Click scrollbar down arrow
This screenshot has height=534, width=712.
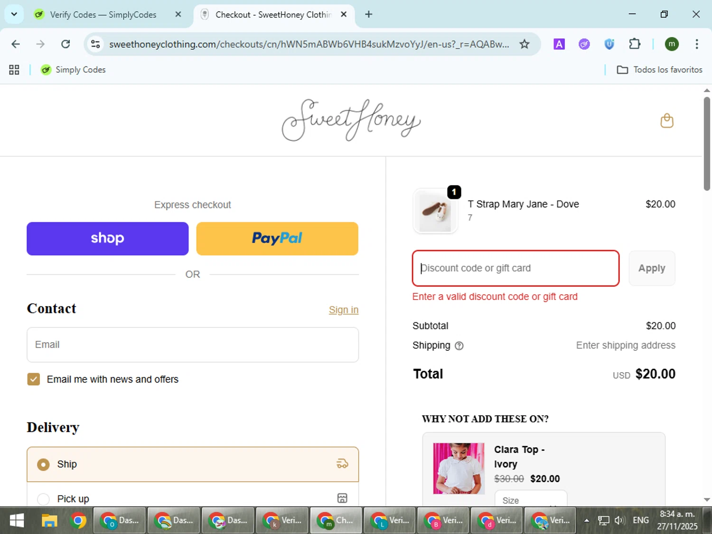click(707, 499)
